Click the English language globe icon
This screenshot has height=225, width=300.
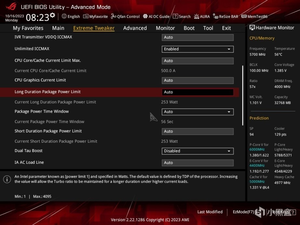coord(64,16)
